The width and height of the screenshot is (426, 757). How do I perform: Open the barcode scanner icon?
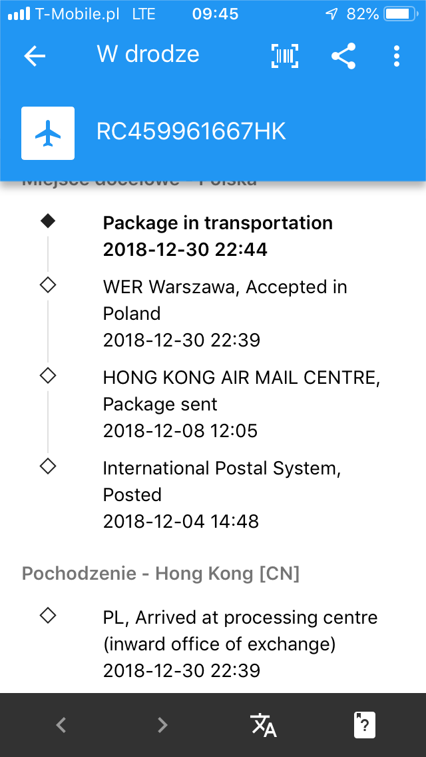[285, 56]
